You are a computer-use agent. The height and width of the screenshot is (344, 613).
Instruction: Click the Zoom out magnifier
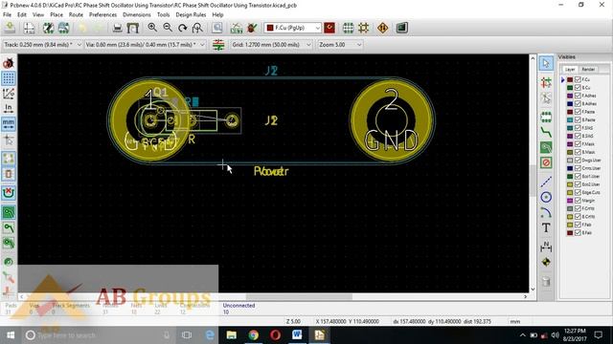168,28
